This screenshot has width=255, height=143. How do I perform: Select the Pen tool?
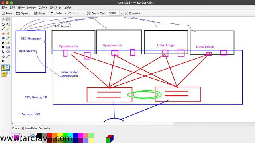8,29
